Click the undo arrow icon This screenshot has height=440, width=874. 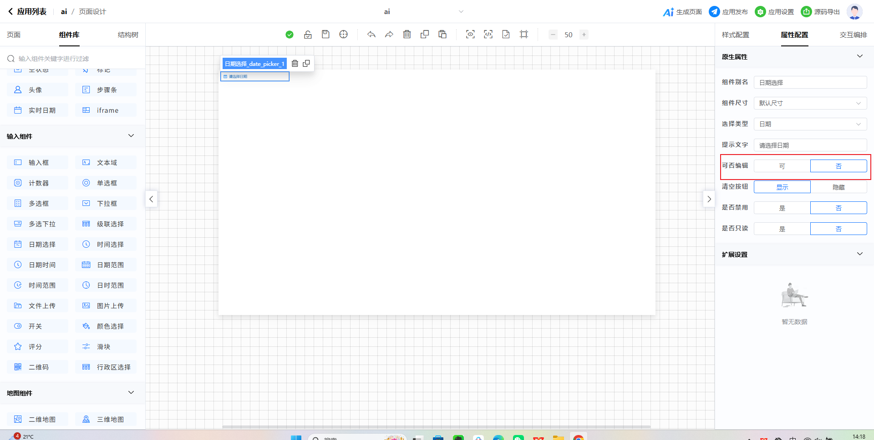pos(371,35)
